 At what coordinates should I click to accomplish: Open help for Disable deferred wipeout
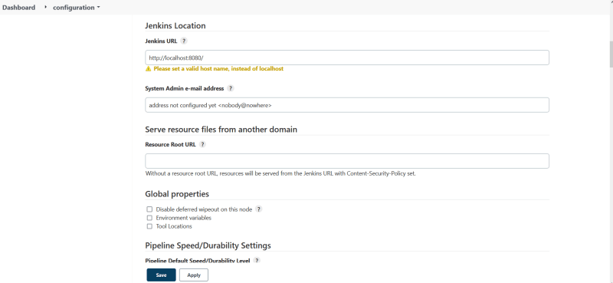pyautogui.click(x=258, y=209)
